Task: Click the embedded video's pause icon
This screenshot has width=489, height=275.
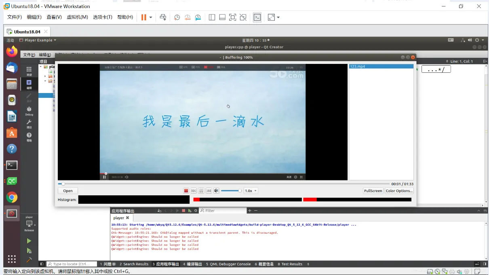Action: (104, 177)
